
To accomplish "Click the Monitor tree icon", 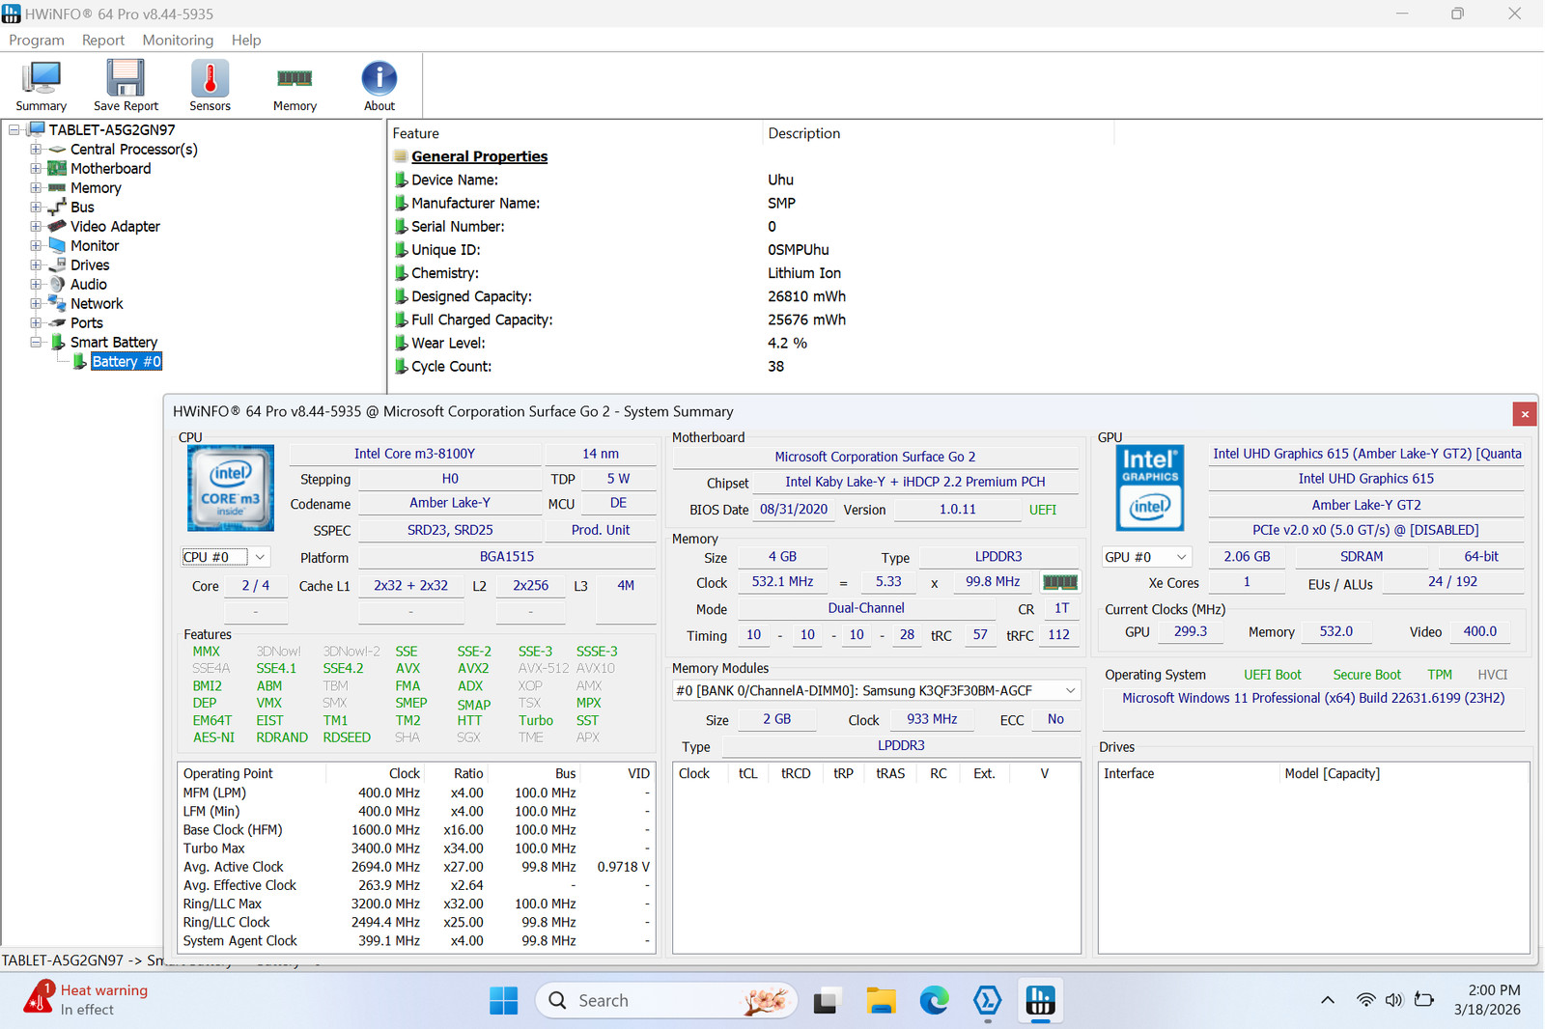I will tap(57, 246).
